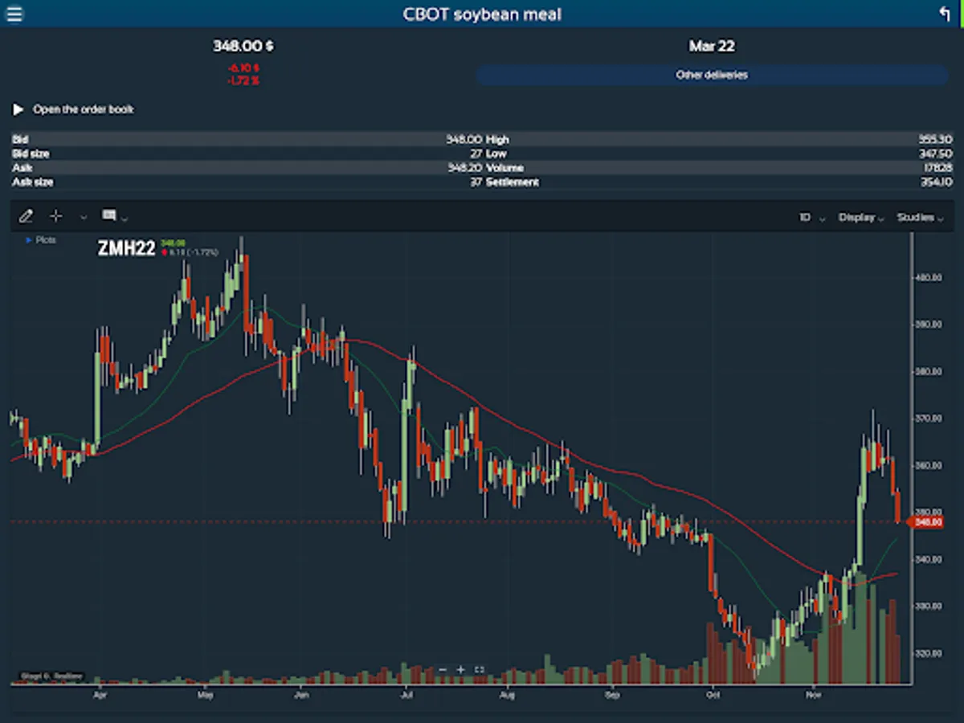The image size is (964, 723).
Task: Open the Studies dropdown
Action: point(920,218)
